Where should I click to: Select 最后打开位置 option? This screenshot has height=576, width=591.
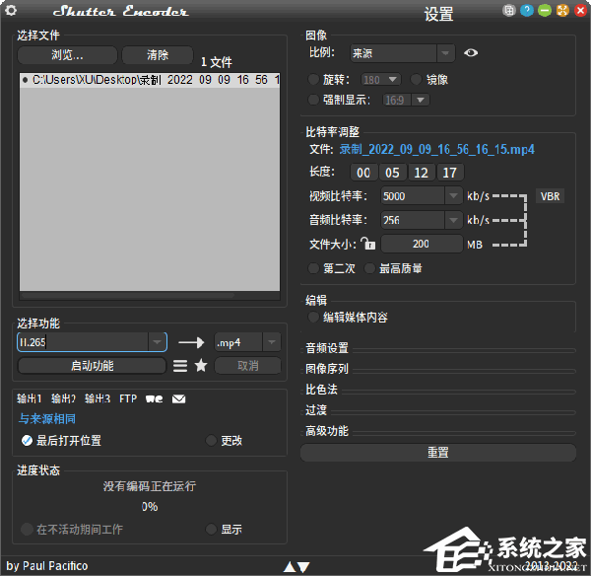tap(27, 441)
